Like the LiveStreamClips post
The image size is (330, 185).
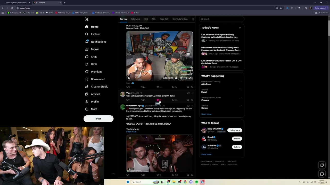point(159,175)
